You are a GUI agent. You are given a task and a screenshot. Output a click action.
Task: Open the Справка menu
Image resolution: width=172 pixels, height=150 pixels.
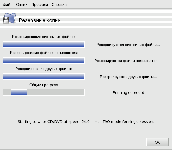coord(59,5)
